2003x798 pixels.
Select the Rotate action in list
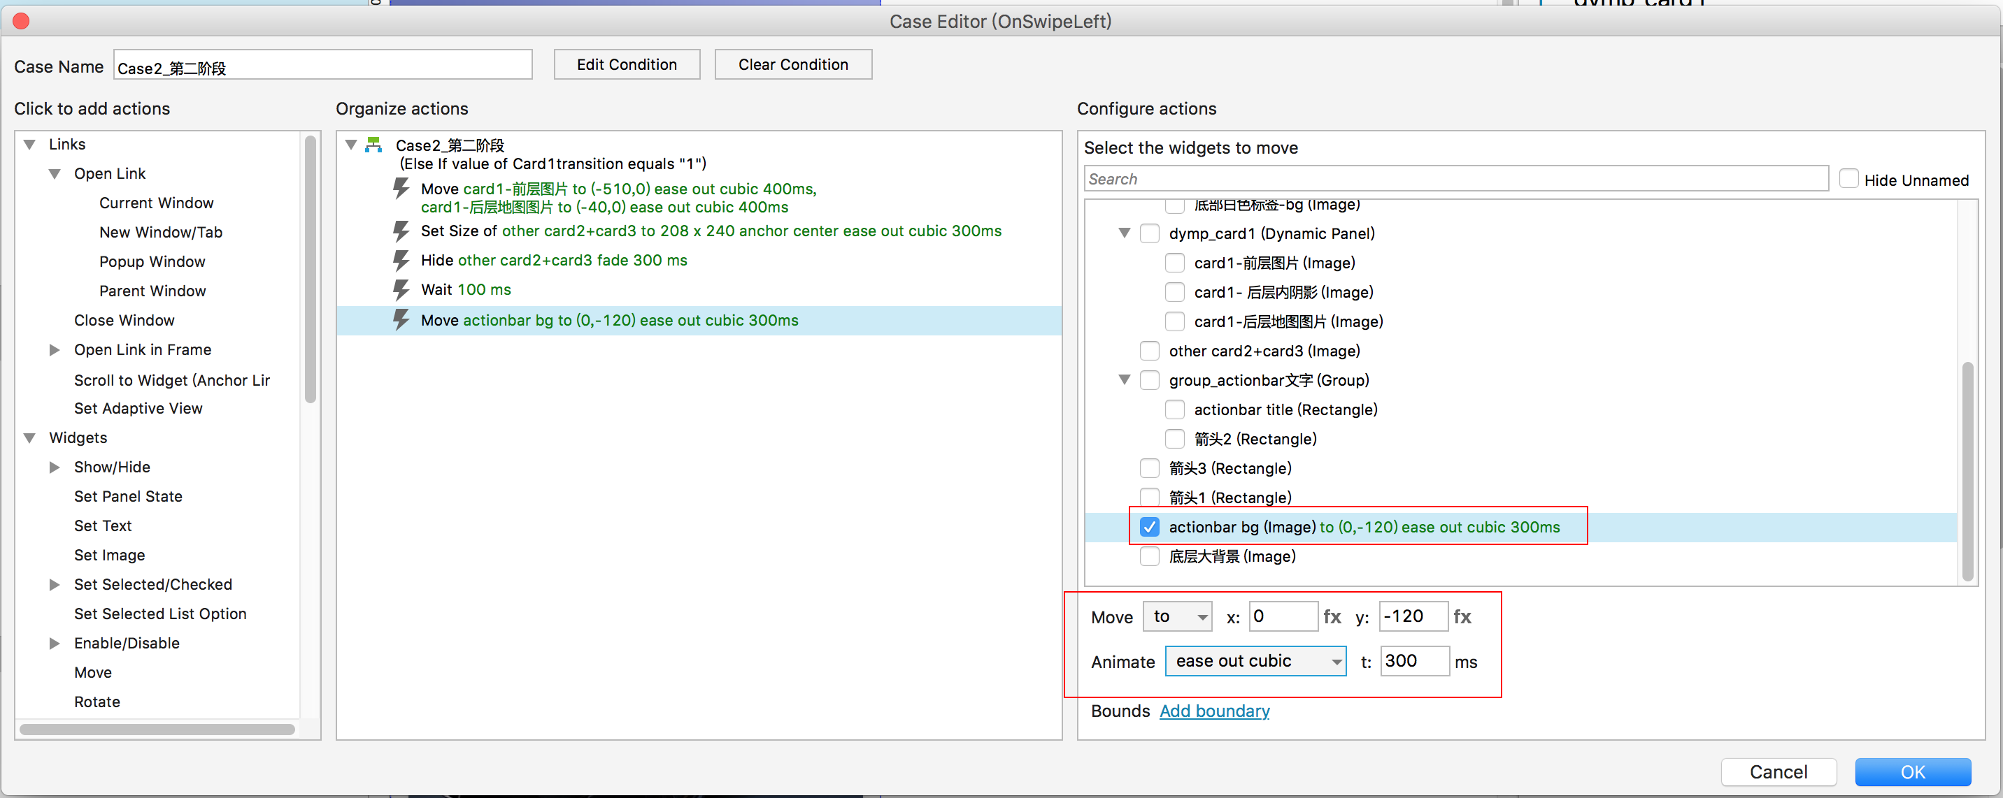pos(97,702)
